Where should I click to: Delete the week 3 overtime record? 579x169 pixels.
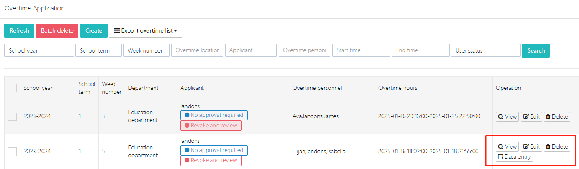(557, 116)
